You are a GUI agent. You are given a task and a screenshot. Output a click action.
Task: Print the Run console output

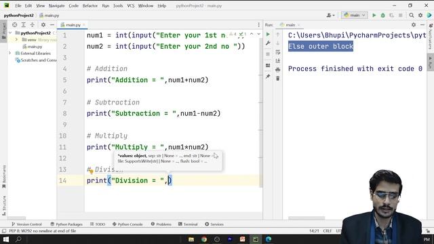click(277, 70)
